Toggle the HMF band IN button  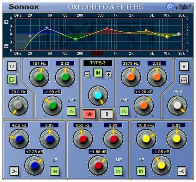(x=124, y=111)
